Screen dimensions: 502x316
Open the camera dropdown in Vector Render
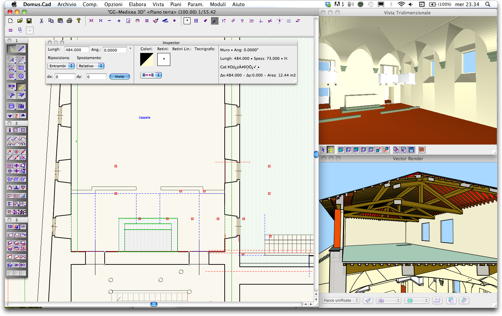click(388, 300)
